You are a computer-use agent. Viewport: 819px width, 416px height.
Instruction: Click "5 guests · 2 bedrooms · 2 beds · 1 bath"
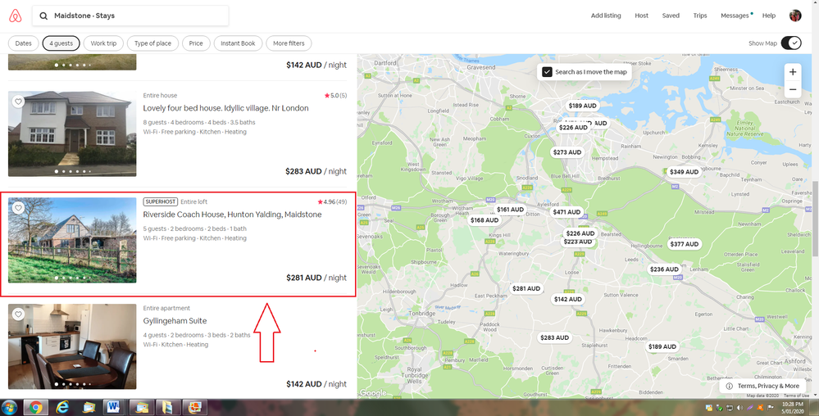click(x=195, y=229)
